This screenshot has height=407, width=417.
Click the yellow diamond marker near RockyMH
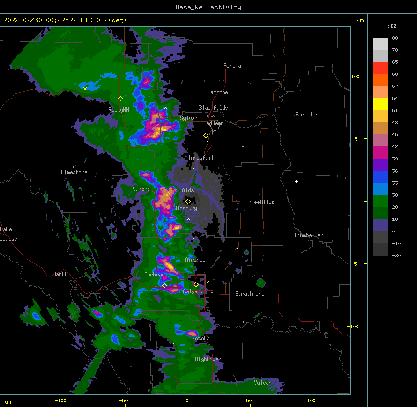(121, 99)
